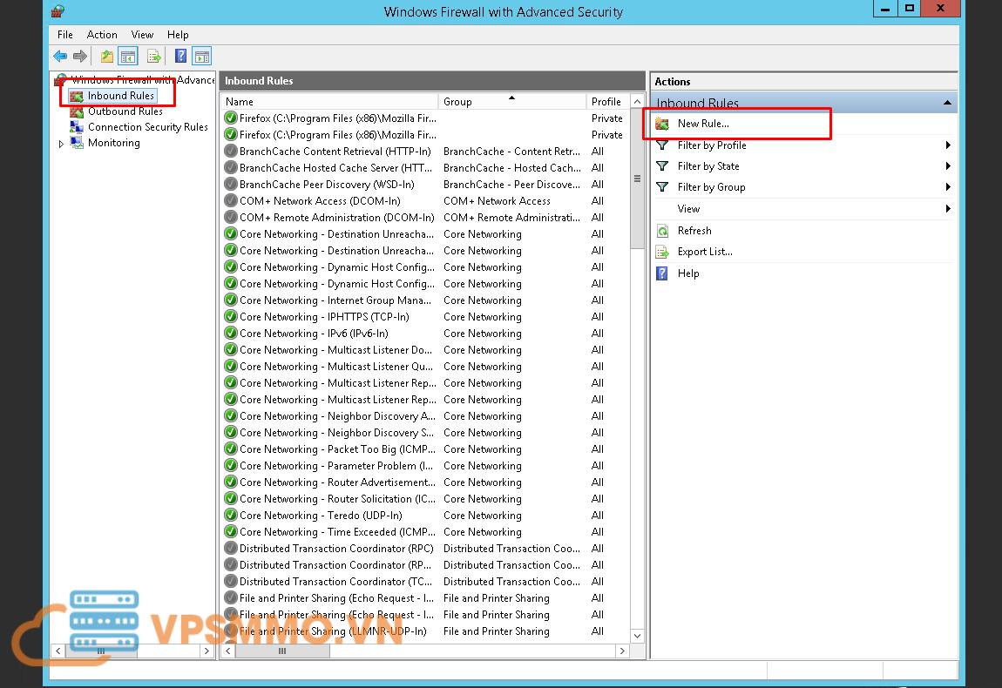Click the Up one level folder icon
The height and width of the screenshot is (688, 1002).
(x=106, y=57)
